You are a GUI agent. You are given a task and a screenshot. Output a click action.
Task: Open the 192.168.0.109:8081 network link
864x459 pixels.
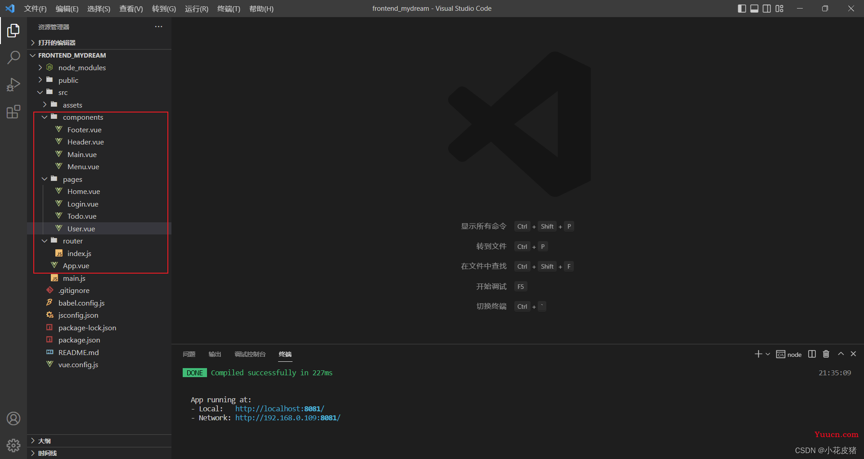[x=288, y=418]
